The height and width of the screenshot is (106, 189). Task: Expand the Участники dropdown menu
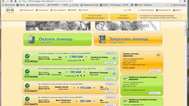[x=42, y=10]
